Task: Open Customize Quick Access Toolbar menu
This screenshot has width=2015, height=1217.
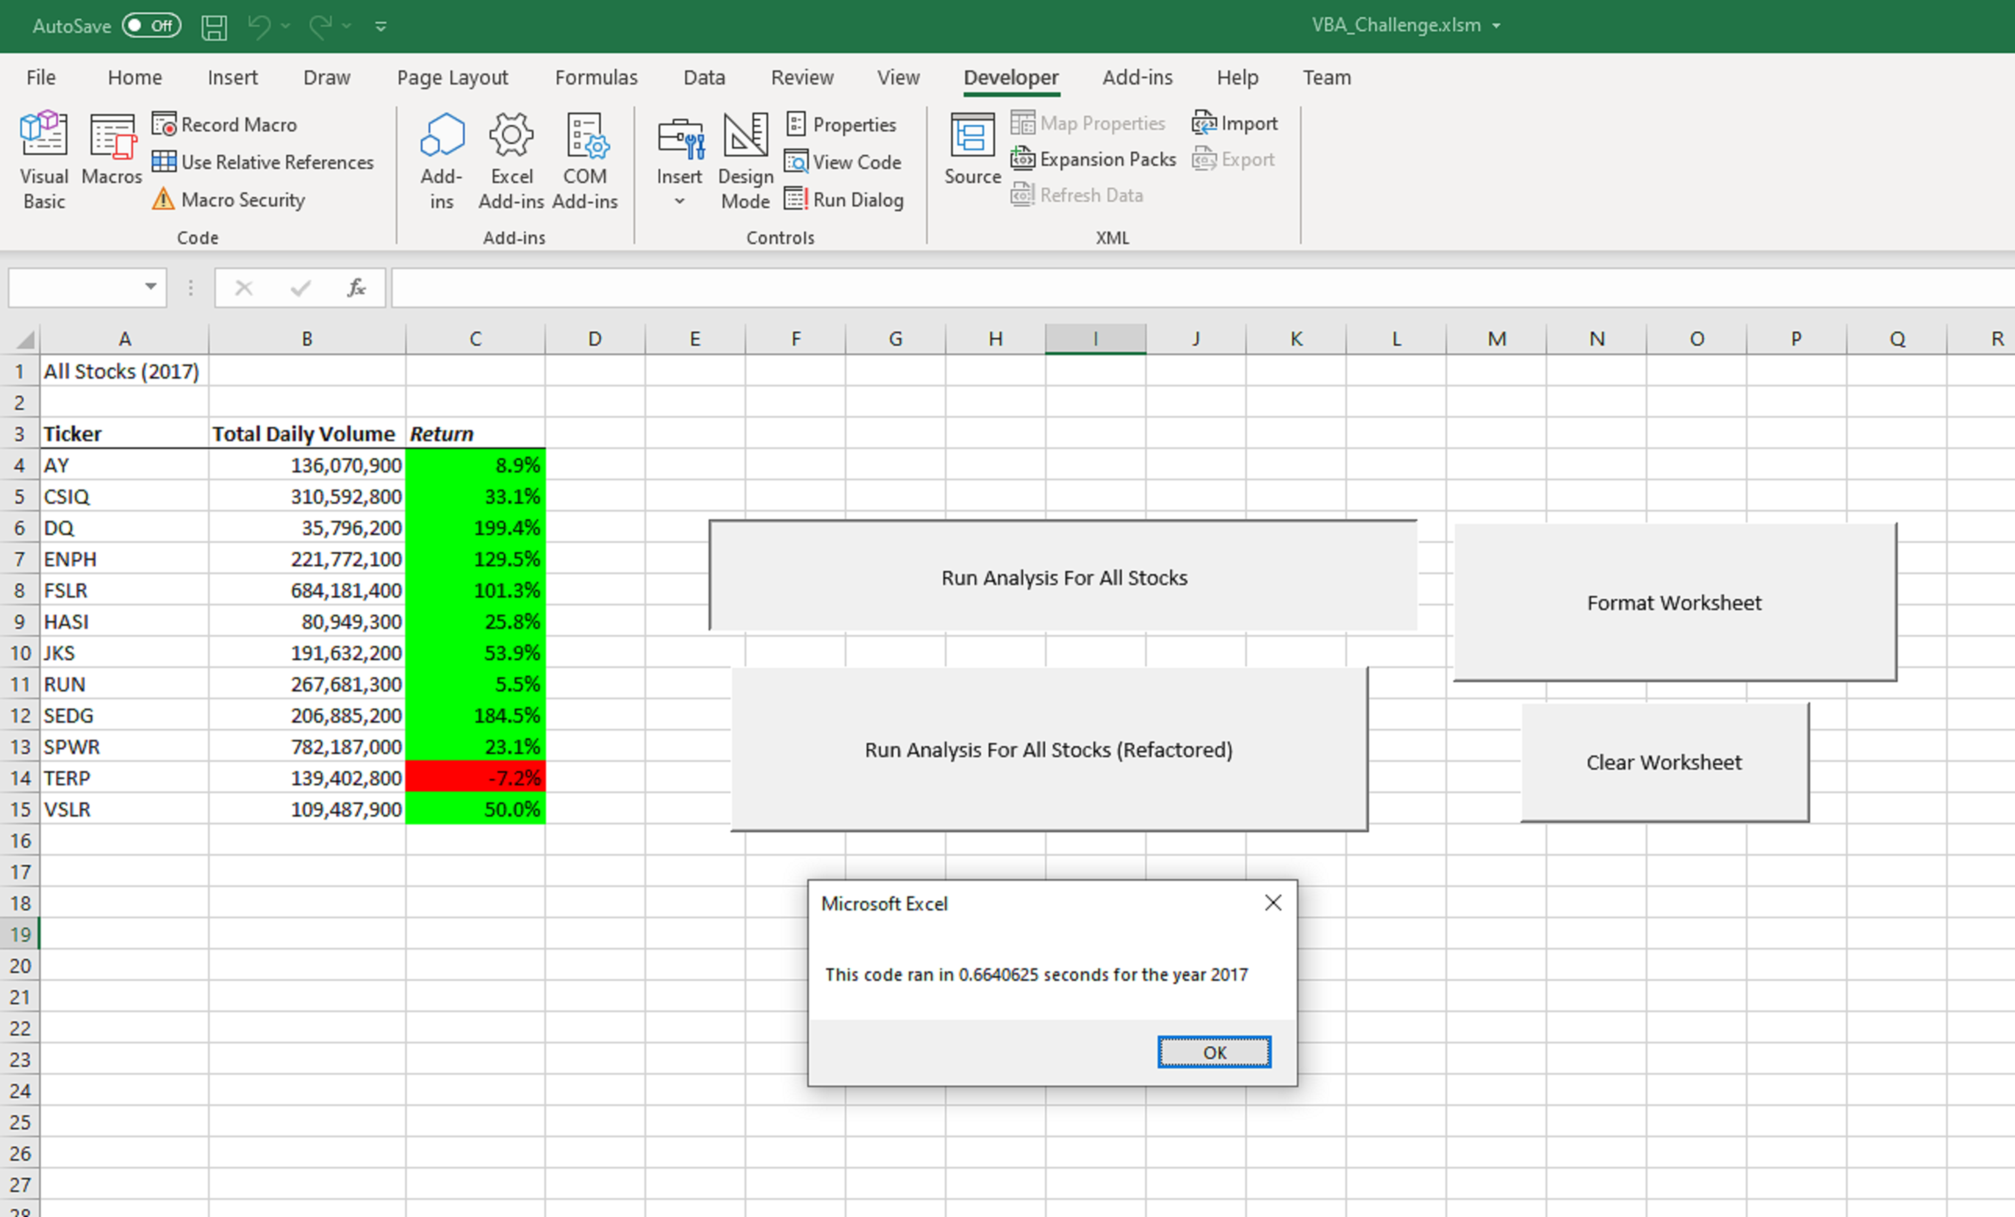Action: tap(380, 26)
